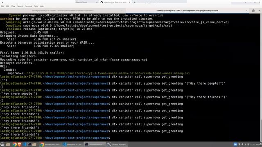The image size is (262, 147).
Task: Click the 'Installing canisters...' line
Action: 20,56
